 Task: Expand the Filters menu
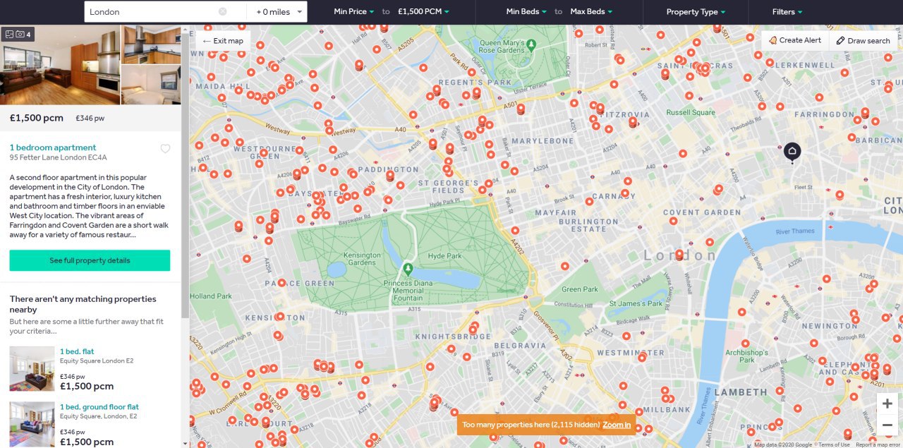tap(787, 12)
